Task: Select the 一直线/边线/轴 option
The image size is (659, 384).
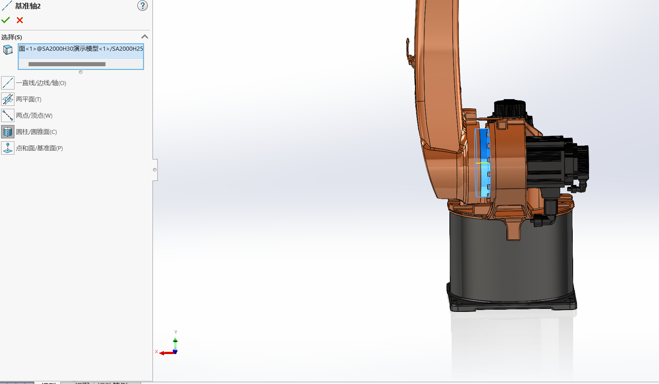Action: [8, 83]
